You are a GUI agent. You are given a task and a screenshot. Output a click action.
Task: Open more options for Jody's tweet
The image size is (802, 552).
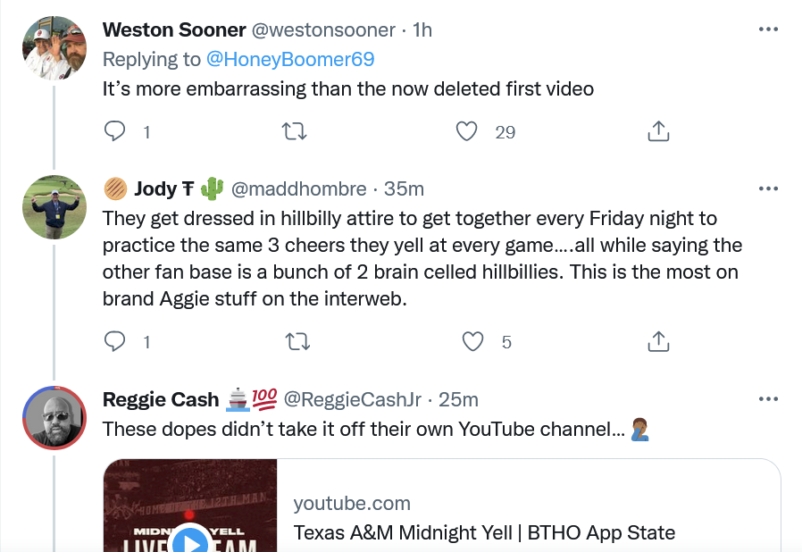768,188
